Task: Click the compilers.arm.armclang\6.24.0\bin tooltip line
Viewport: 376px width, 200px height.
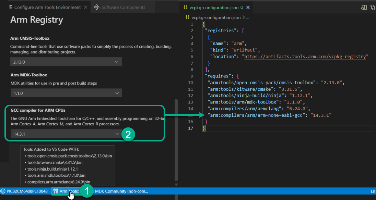Action: [x=59, y=182]
